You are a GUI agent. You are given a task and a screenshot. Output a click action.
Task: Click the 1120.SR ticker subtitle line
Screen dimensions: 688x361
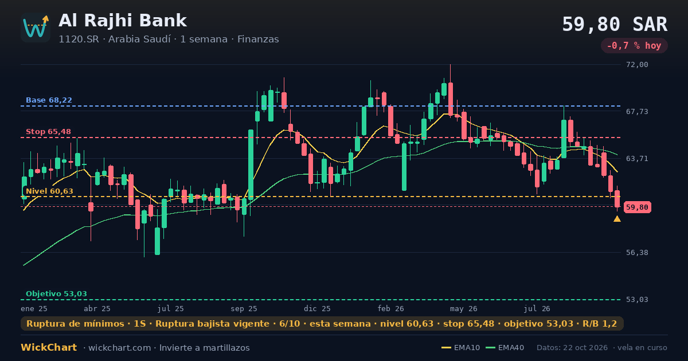coord(169,40)
